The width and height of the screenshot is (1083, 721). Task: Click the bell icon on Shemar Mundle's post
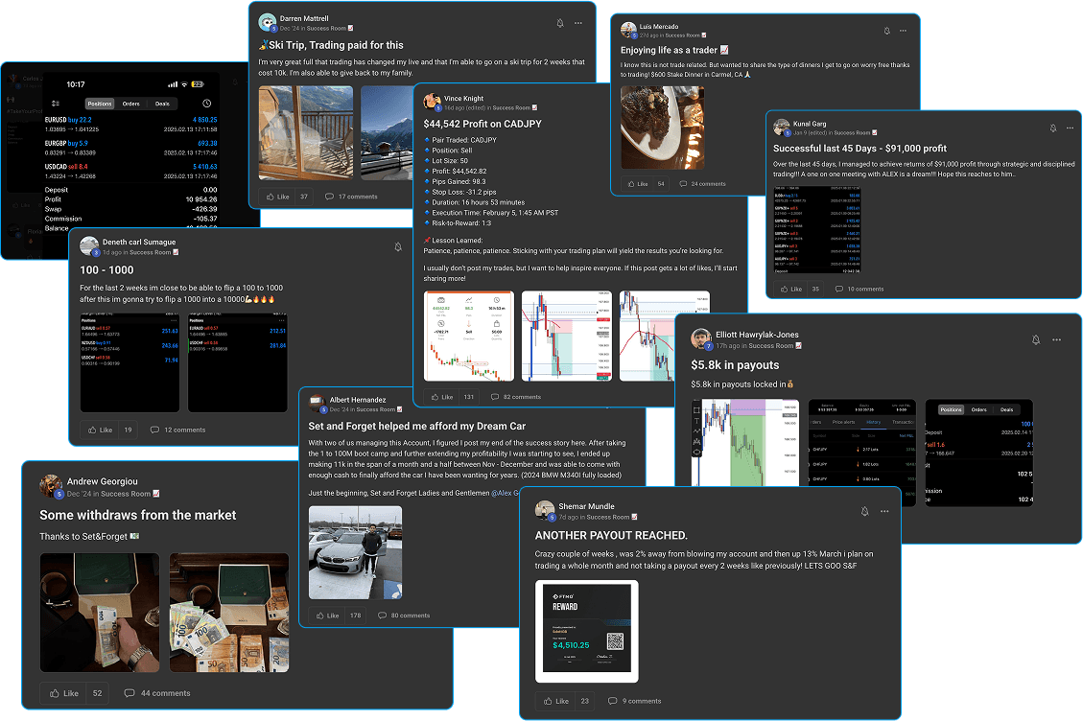(x=864, y=512)
